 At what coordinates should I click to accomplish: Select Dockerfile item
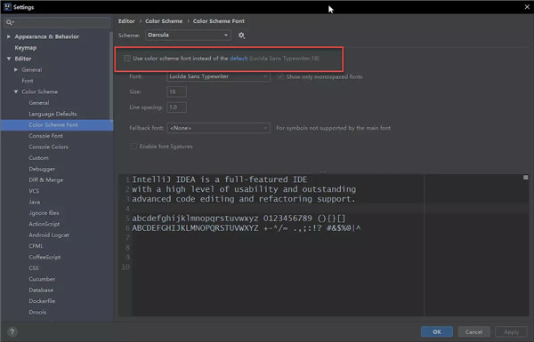[x=42, y=301]
